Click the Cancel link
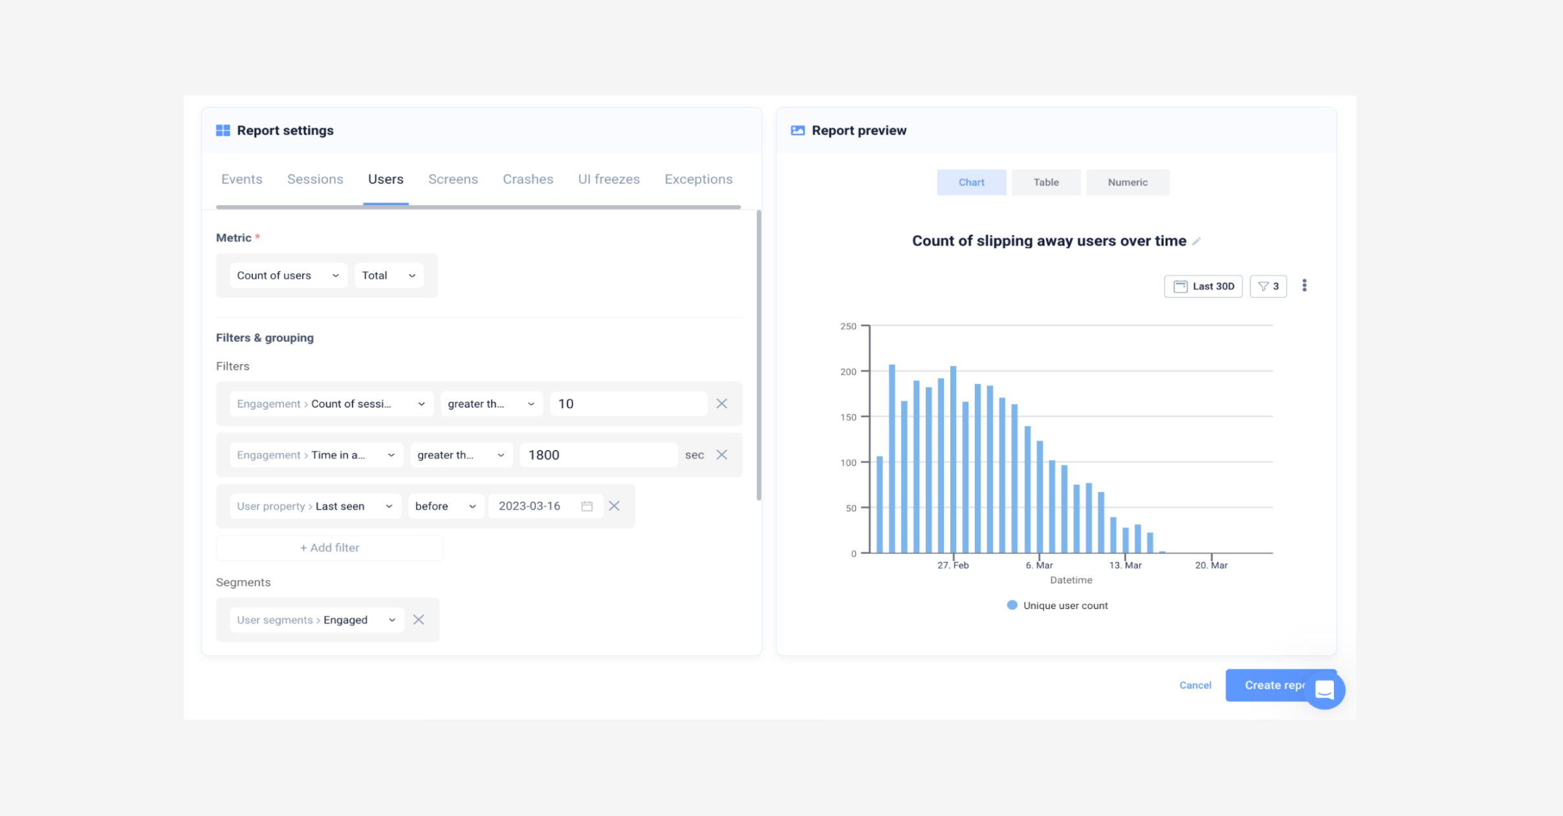 (1195, 685)
